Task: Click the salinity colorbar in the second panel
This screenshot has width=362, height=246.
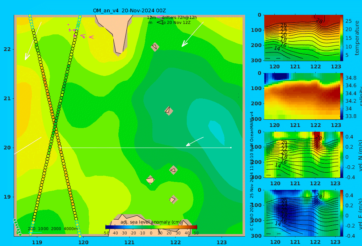Action: pos(342,96)
